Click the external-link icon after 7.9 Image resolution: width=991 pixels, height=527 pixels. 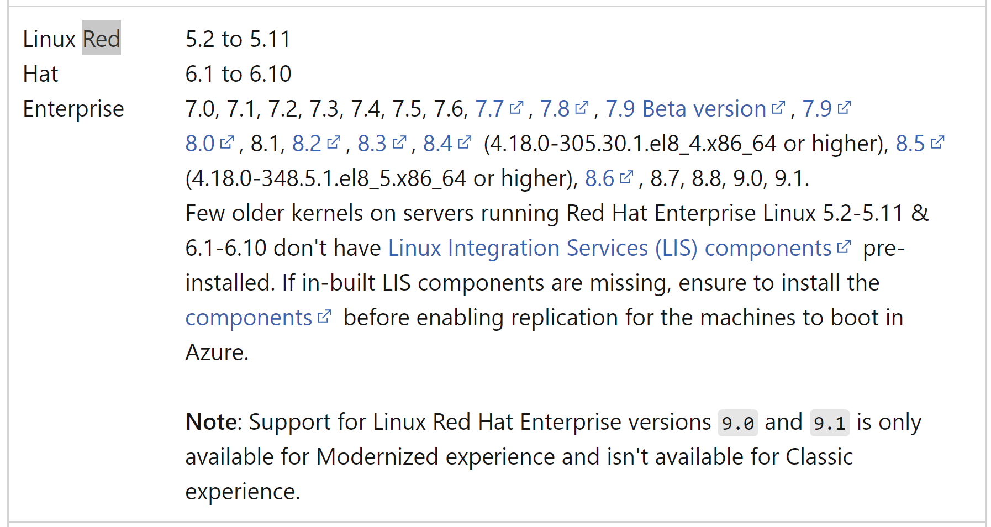[844, 107]
